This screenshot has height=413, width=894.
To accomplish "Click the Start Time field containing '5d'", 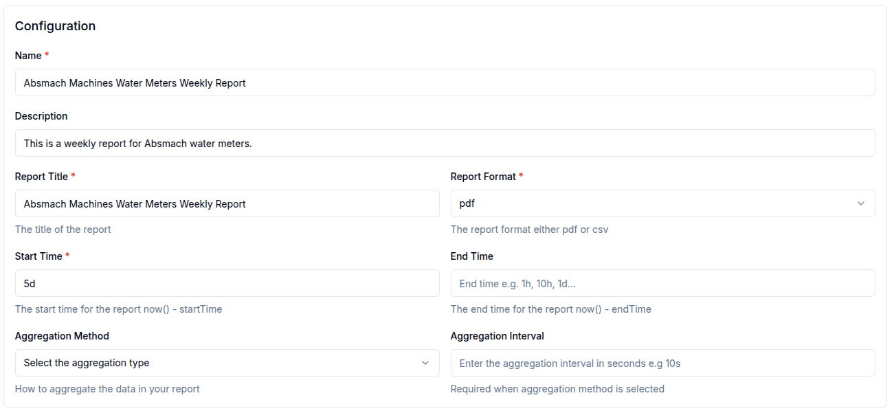I will coord(227,282).
